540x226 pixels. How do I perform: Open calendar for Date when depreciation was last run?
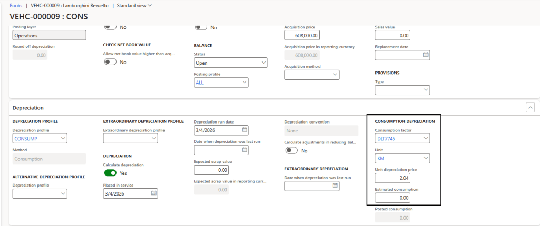tap(244, 150)
